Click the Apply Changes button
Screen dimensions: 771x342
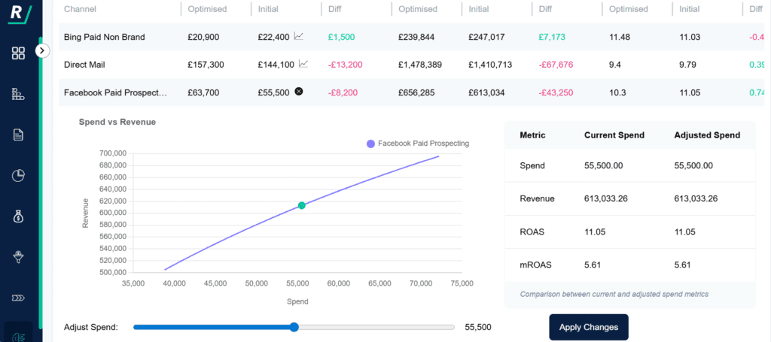click(588, 327)
